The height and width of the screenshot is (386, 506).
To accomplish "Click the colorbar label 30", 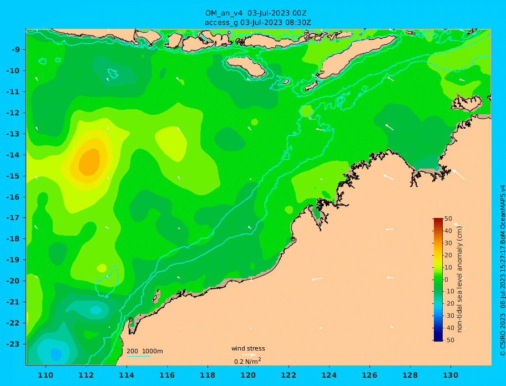I will [448, 243].
